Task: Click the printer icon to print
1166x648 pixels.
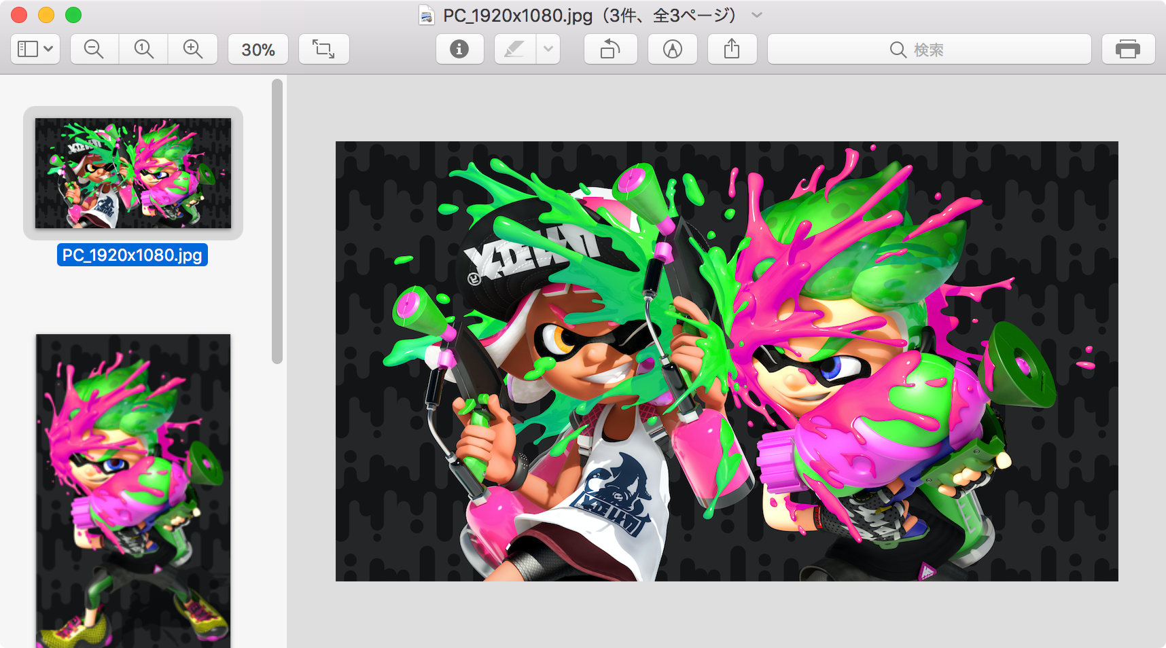Action: pos(1128,49)
